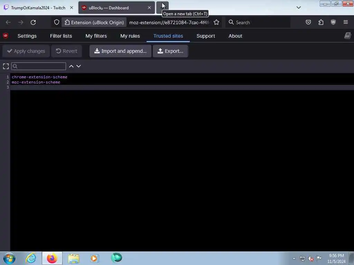The image size is (354, 265).
Task: Click Extension (uBlock Origin) identity box
Action: tap(94, 22)
